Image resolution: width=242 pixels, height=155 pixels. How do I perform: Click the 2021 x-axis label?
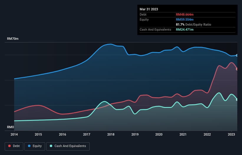tap(183, 134)
